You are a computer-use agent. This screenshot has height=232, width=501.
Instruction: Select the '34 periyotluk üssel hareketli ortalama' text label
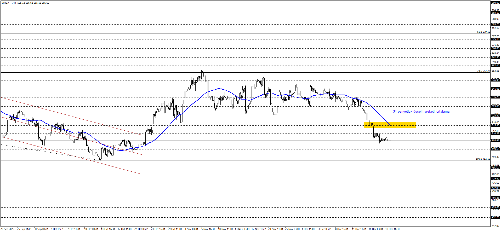pos(421,112)
